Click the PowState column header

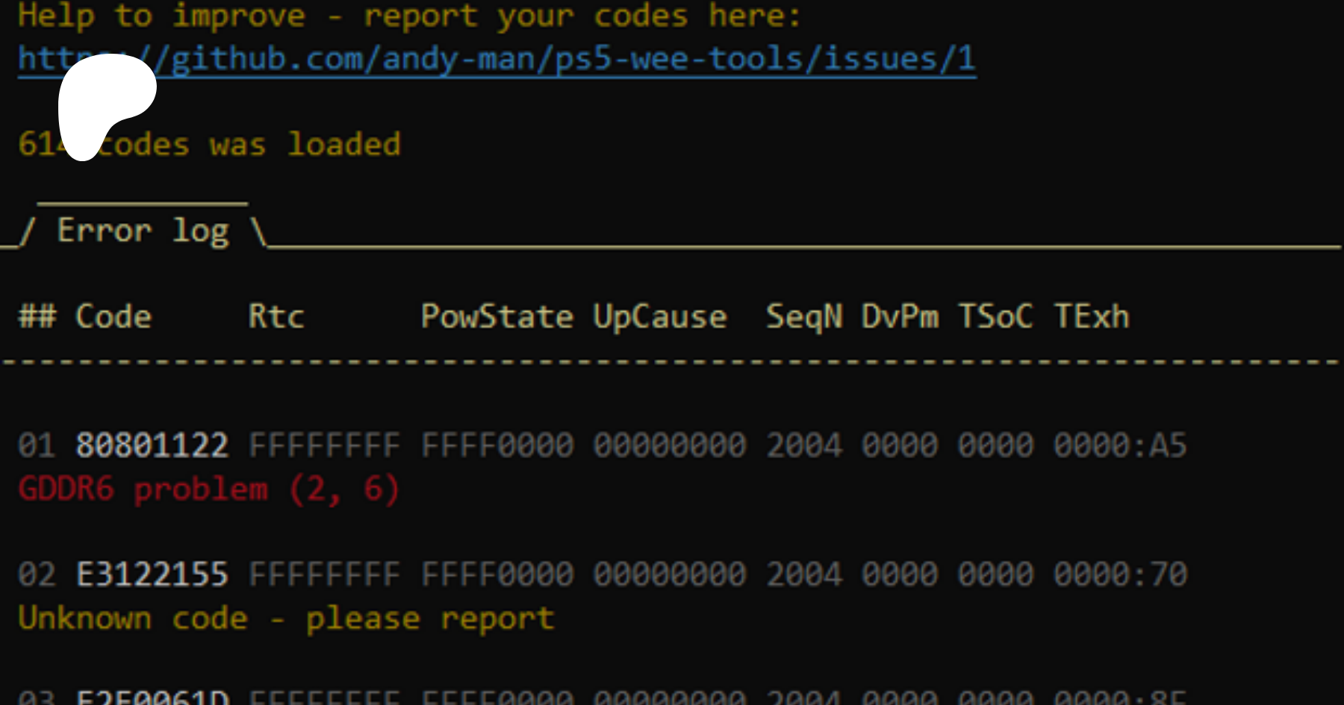[497, 317]
